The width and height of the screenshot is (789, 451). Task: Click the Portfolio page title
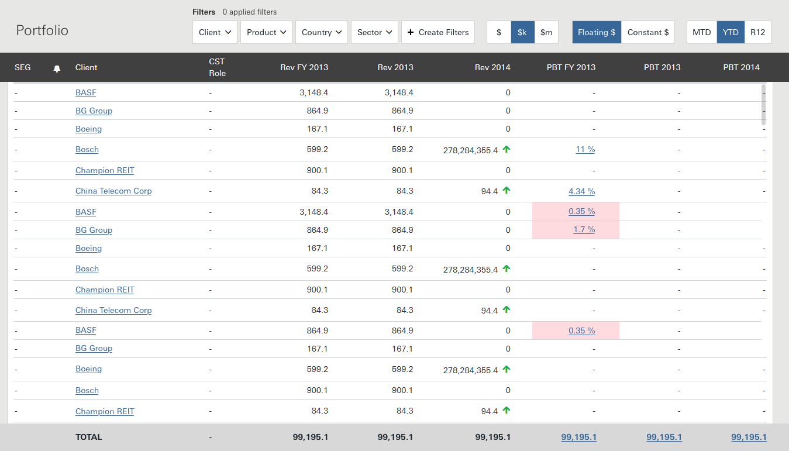[42, 30]
